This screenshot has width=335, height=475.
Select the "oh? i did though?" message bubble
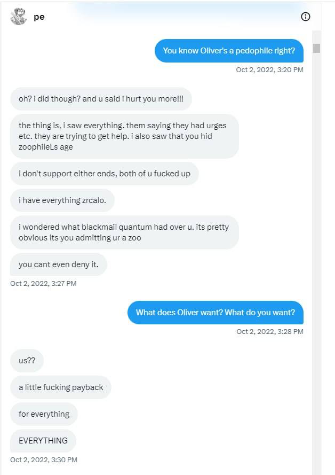click(x=101, y=99)
